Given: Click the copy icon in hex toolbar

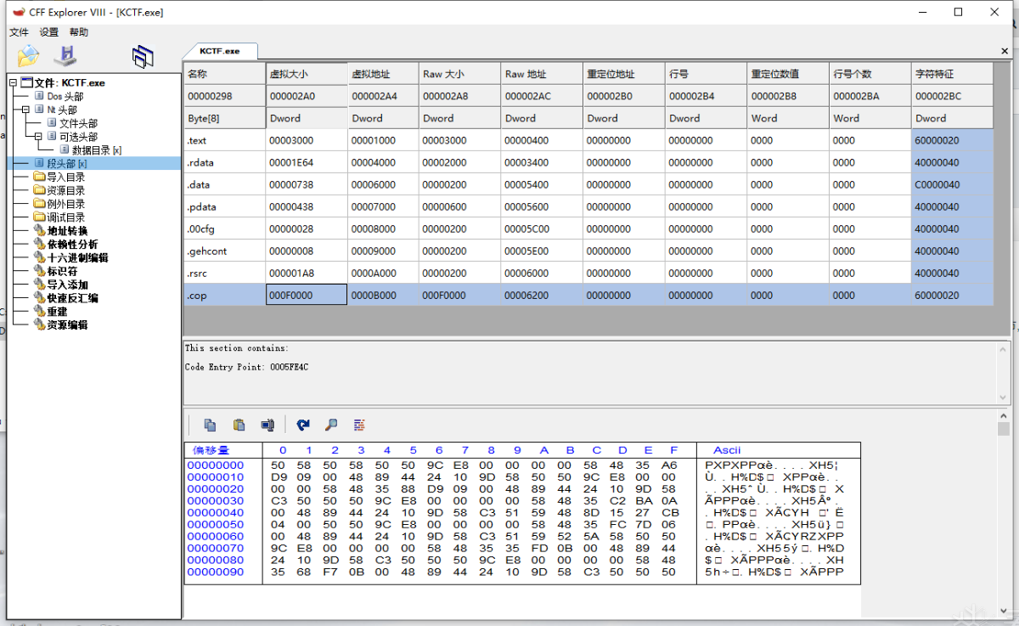Looking at the screenshot, I should (x=210, y=425).
